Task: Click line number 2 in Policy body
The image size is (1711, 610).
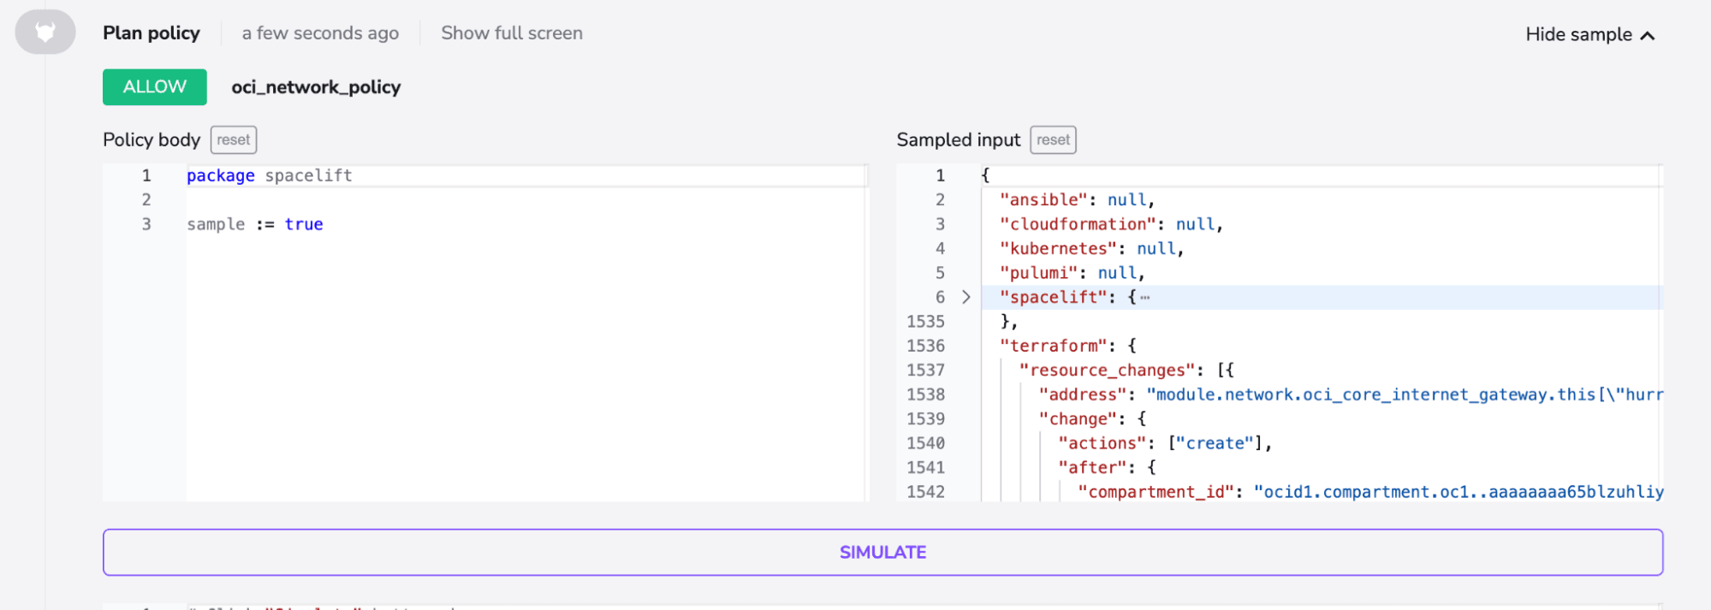Action: [x=146, y=199]
